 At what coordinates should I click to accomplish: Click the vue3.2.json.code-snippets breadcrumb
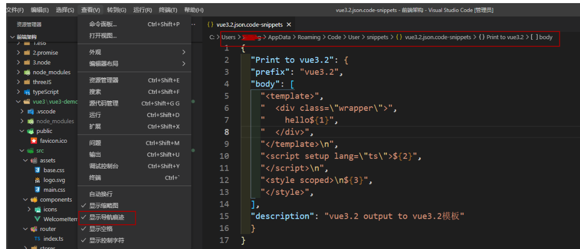438,37
